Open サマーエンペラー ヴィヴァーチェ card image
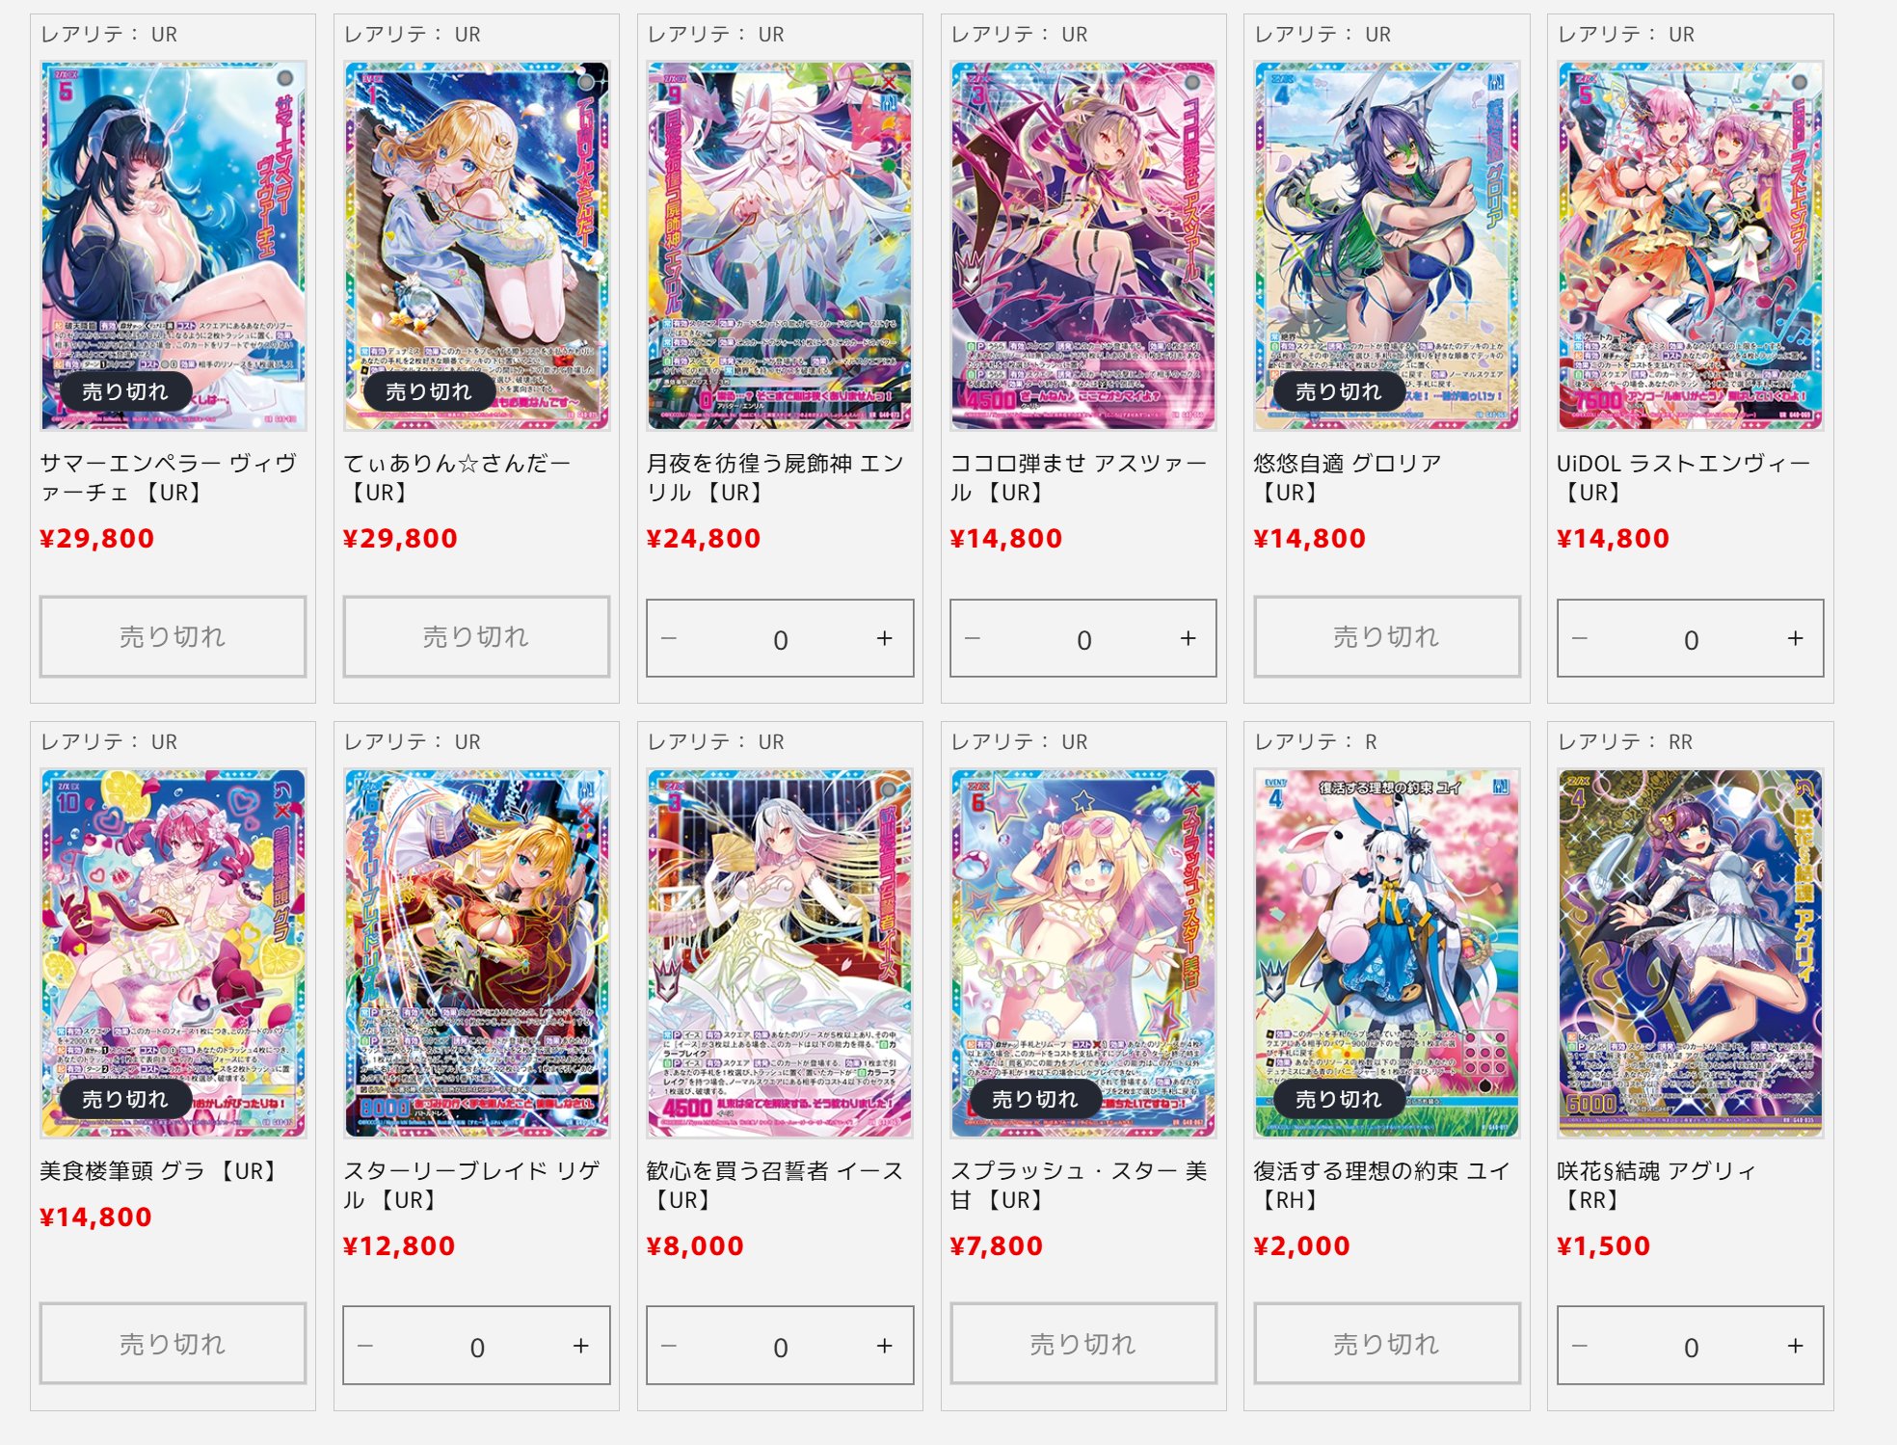Image resolution: width=1897 pixels, height=1445 pixels. click(x=174, y=246)
